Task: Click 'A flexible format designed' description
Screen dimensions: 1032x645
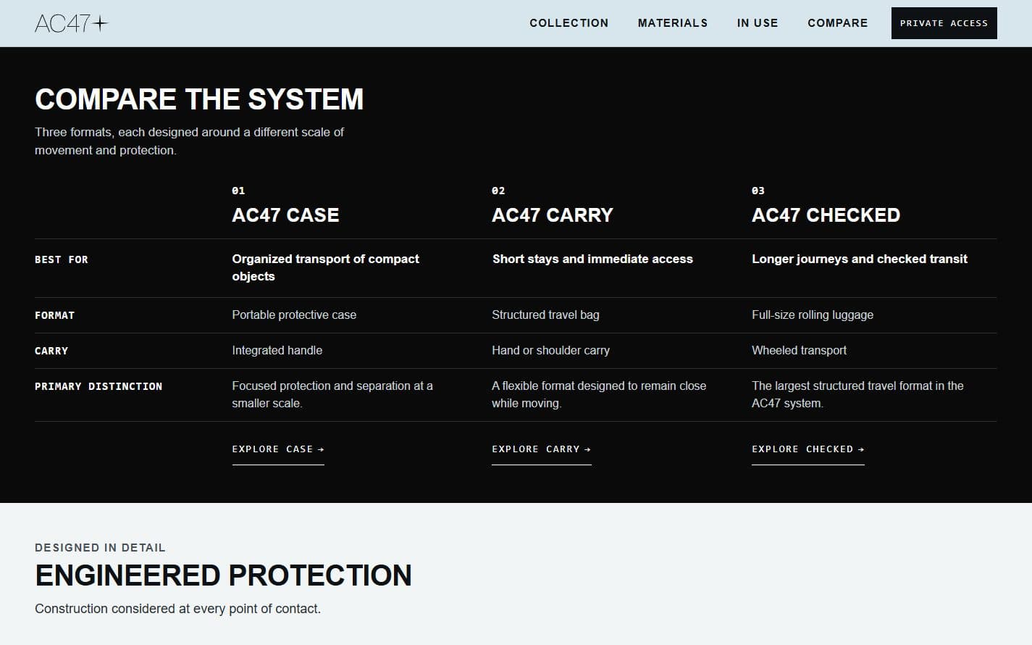Action: 599,394
